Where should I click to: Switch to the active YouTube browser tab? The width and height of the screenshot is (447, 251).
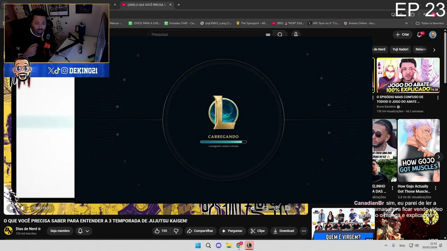[146, 5]
